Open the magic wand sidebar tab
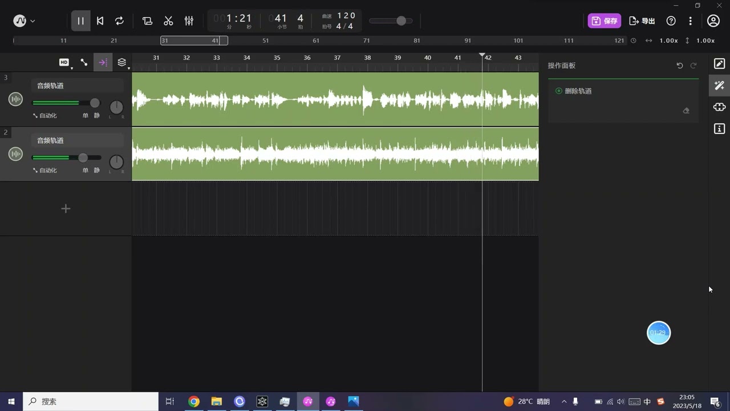This screenshot has height=411, width=730. tap(719, 86)
